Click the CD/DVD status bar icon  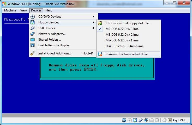pos(130,120)
